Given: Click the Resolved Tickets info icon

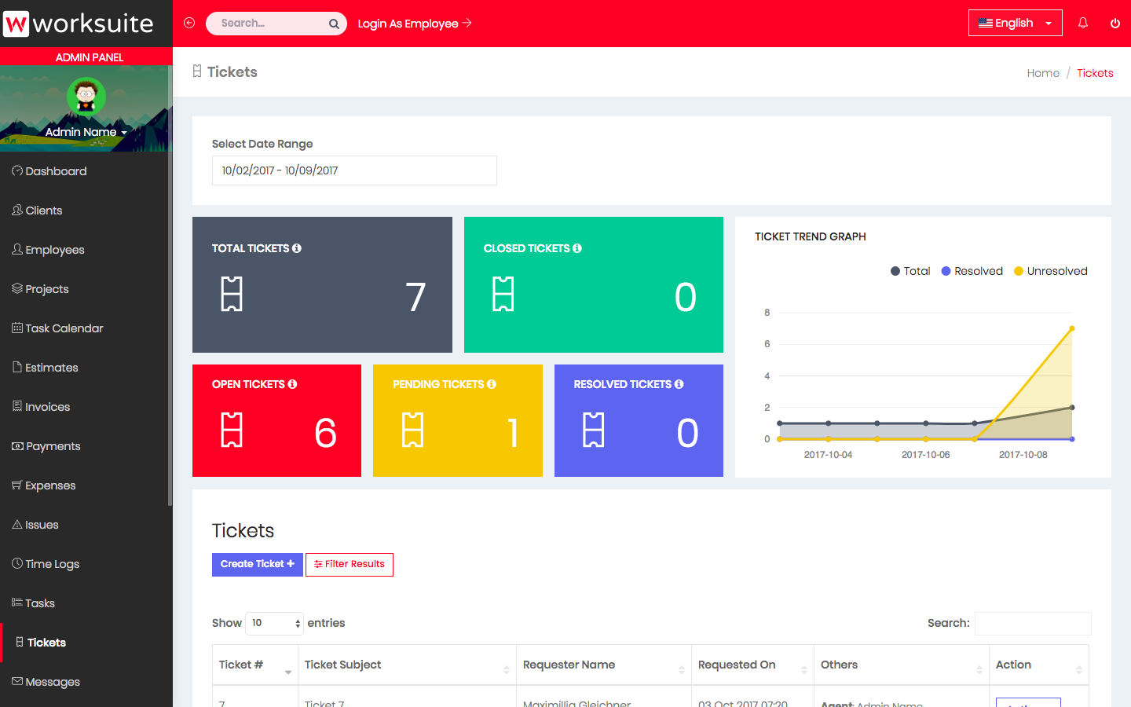Looking at the screenshot, I should click(x=679, y=384).
